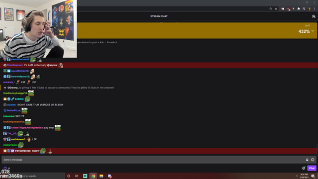Click the brown round extension icon
Screen dimensions: 318x179
(294, 9)
